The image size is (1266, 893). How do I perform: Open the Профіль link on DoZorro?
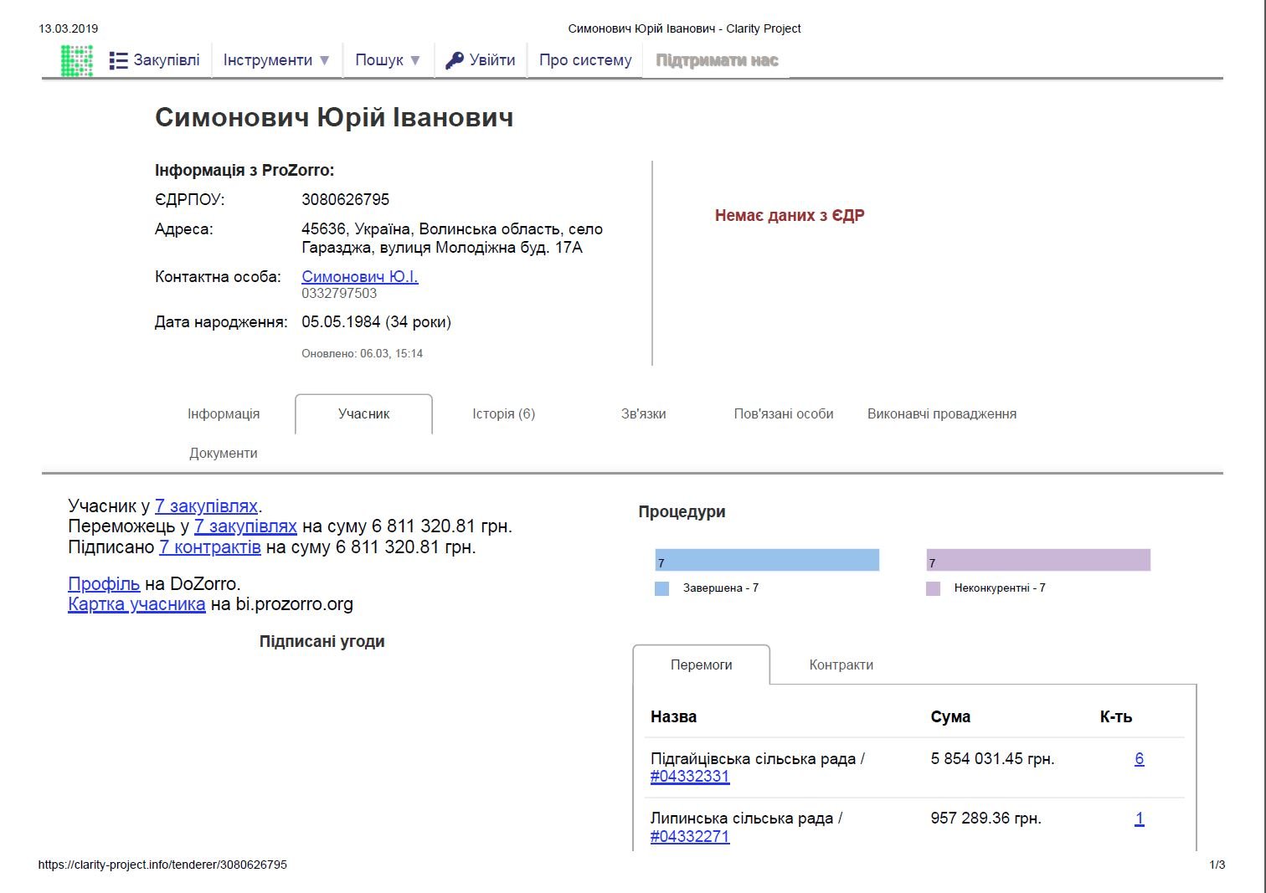coord(104,584)
